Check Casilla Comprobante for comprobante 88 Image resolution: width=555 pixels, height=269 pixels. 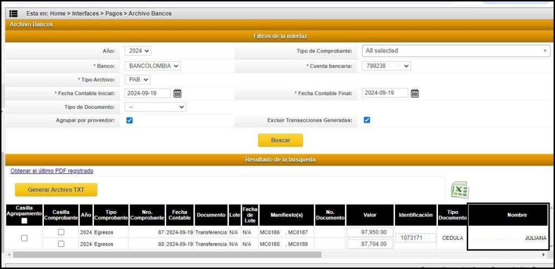click(x=61, y=244)
